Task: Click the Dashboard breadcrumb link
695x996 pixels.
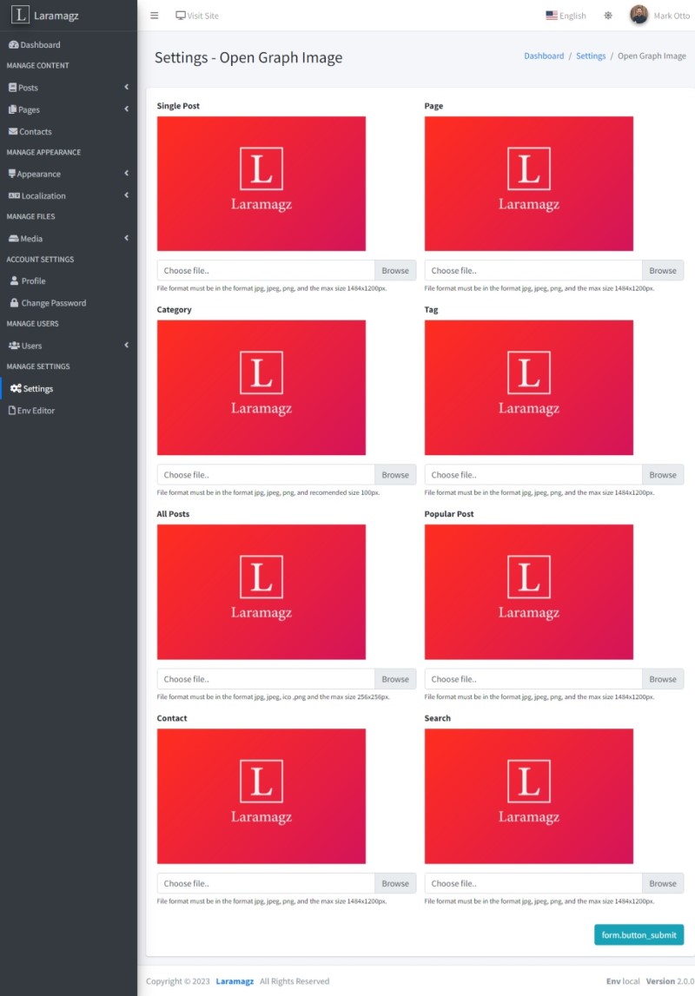Action: tap(544, 56)
